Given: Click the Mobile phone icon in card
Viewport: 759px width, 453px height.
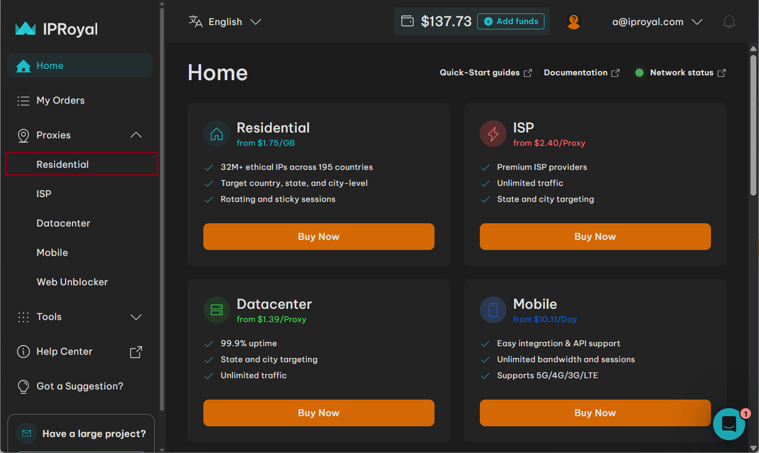Looking at the screenshot, I should point(493,310).
